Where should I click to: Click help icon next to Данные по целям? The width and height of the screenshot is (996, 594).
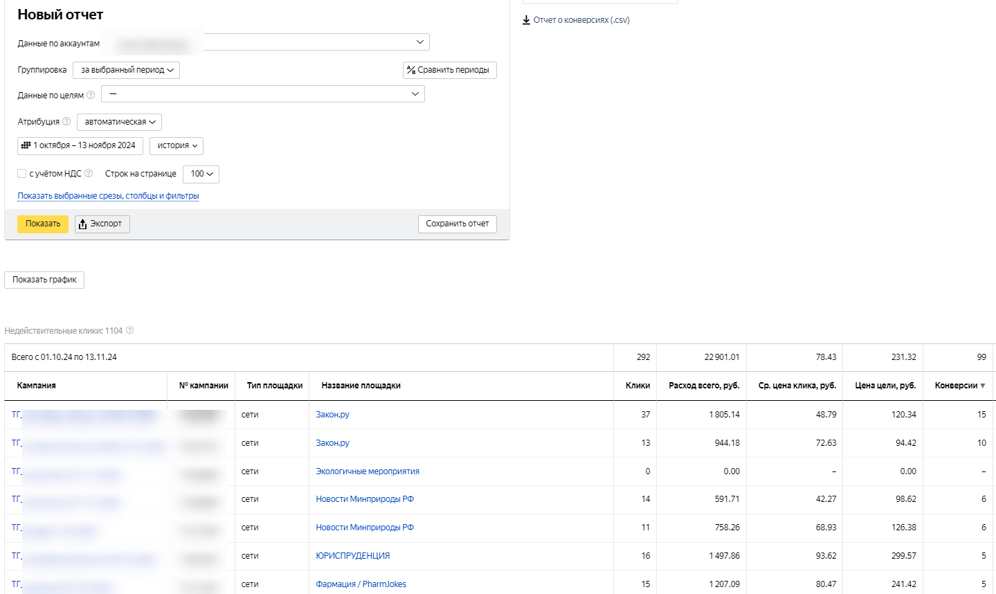point(91,95)
